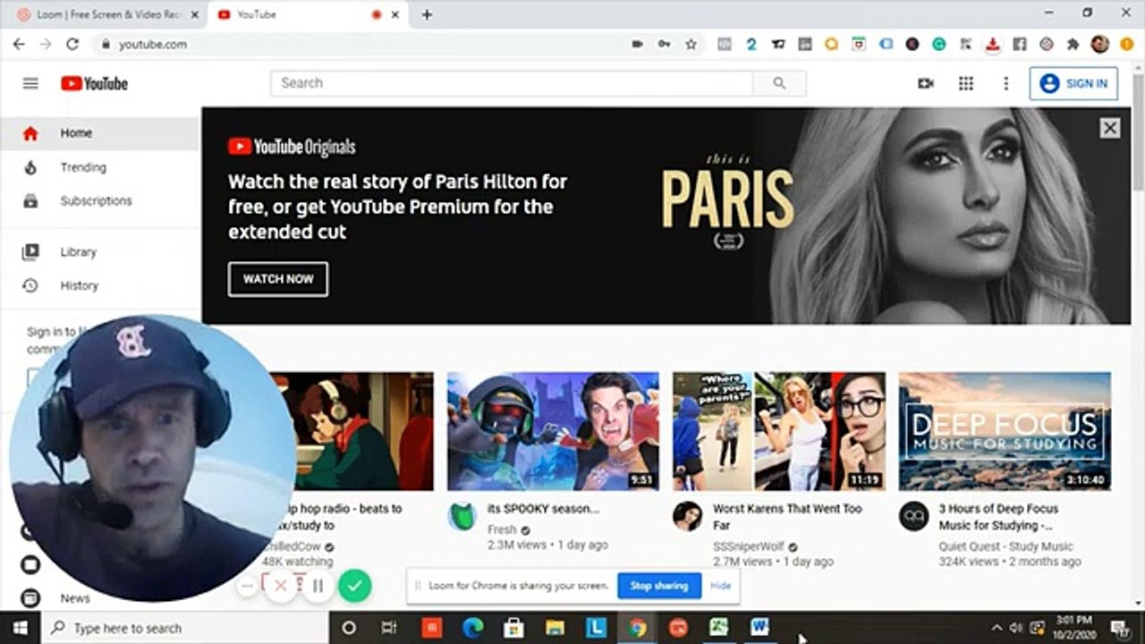1145x644 pixels.
Task: Reload the YouTube page
Action: (x=72, y=44)
